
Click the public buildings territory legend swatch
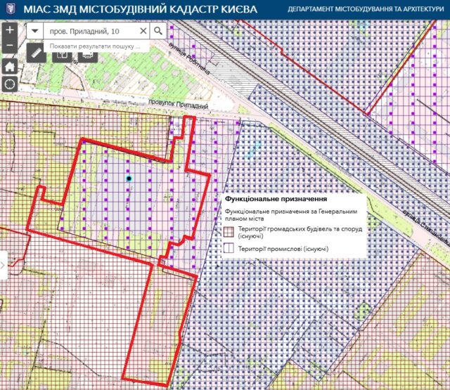(229, 233)
